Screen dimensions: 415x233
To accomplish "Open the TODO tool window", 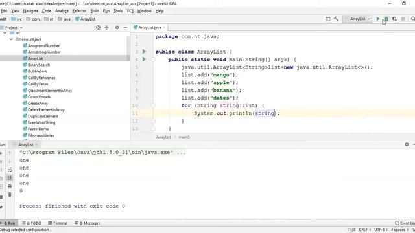I will (32, 223).
